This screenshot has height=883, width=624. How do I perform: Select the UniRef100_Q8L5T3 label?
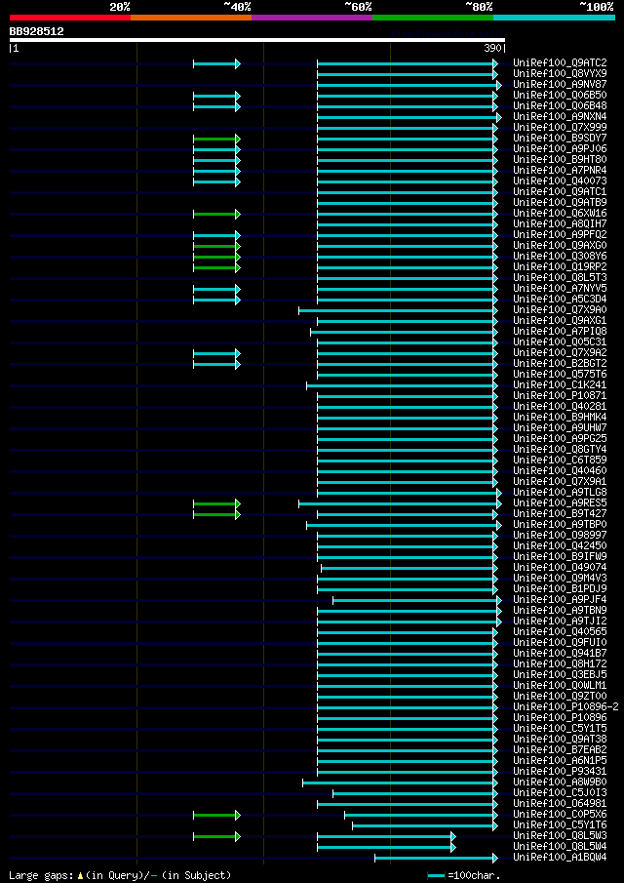point(560,278)
